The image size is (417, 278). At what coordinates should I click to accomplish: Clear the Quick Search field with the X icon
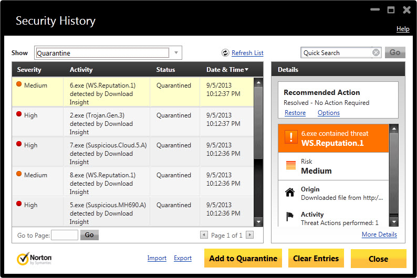coord(376,52)
